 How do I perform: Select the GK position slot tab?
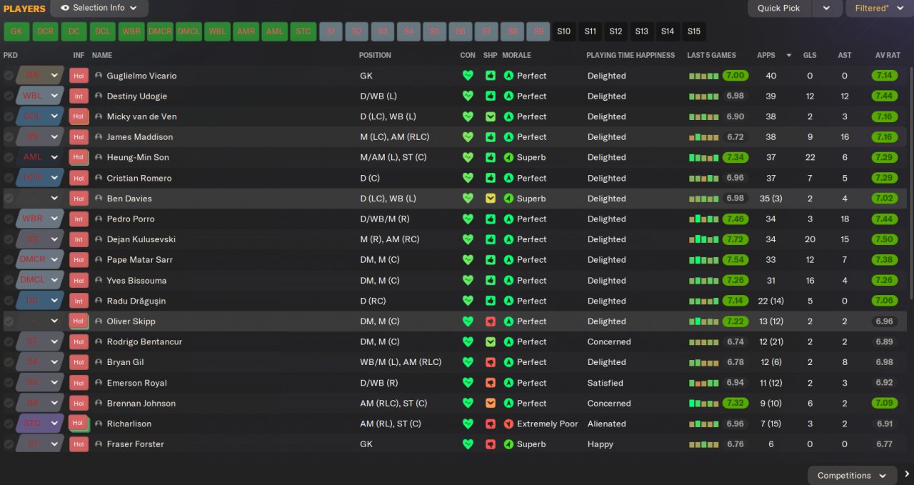16,31
